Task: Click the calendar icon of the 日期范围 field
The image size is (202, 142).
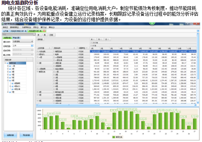Action: [32, 46]
